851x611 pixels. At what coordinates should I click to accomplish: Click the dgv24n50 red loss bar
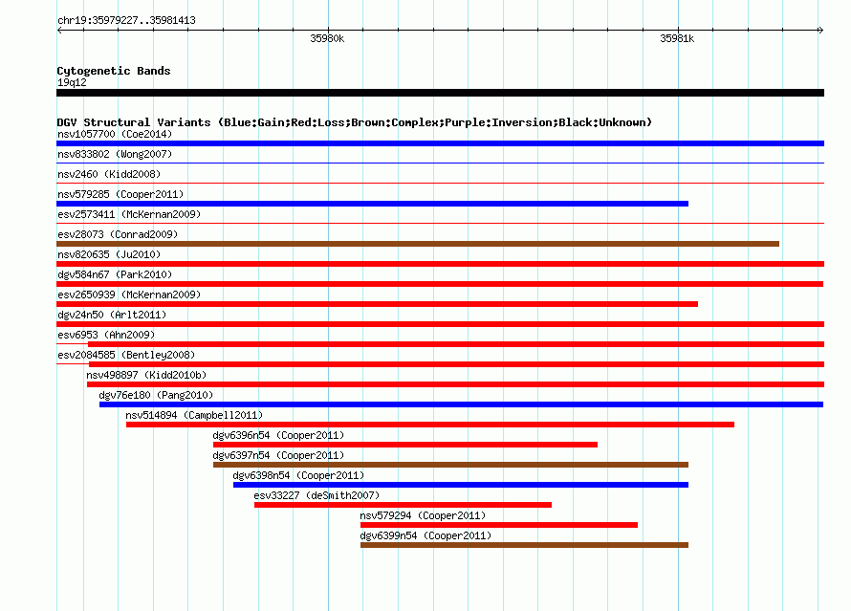[x=440, y=324]
